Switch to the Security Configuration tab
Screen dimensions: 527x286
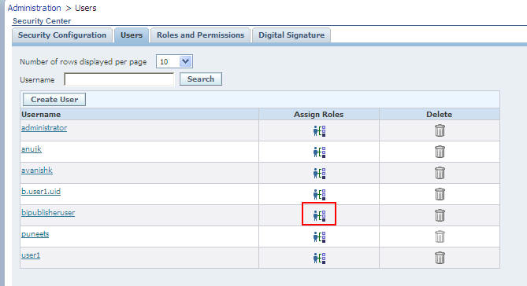click(62, 35)
